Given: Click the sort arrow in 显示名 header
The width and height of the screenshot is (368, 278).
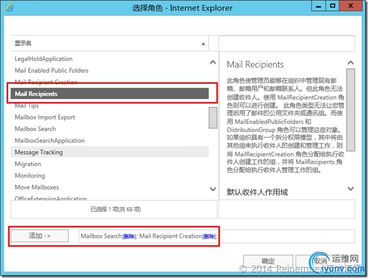Looking at the screenshot, I should tap(203, 44).
